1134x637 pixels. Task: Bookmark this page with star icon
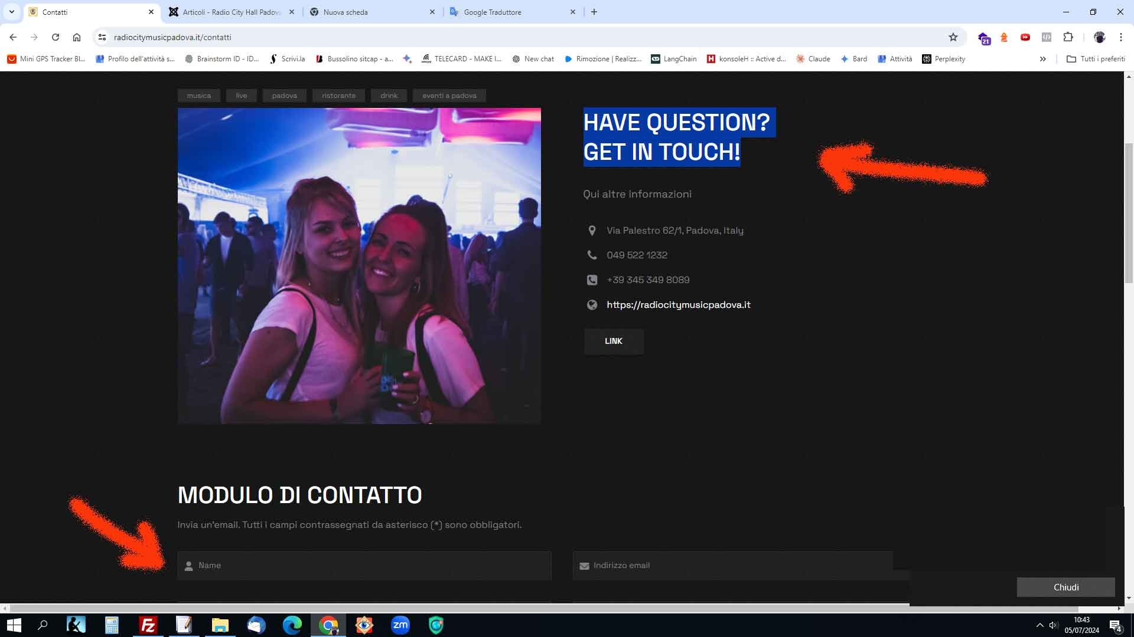(953, 37)
